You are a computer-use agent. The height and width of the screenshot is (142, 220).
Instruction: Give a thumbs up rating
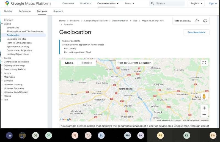click(197, 21)
